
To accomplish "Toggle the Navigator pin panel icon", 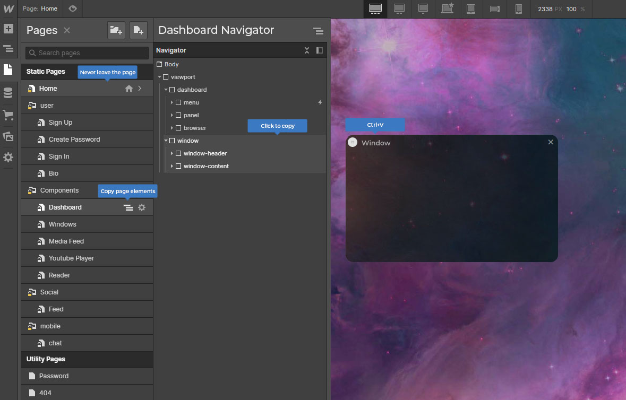I will [x=319, y=50].
